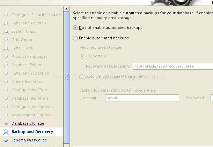Choose Automatic Storage Management radio
This screenshot has width=213, height=147.
click(x=82, y=76)
